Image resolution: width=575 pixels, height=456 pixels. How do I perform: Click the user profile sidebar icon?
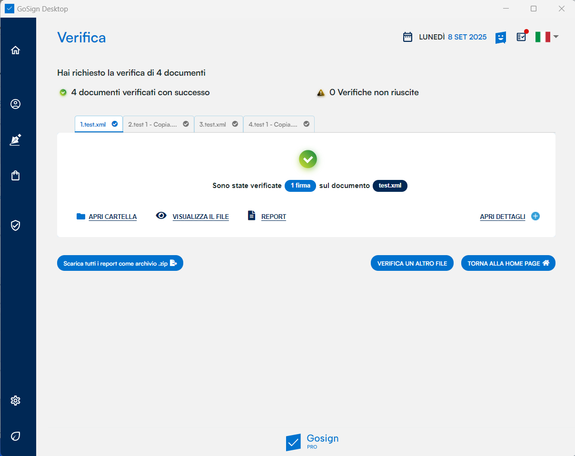[16, 104]
